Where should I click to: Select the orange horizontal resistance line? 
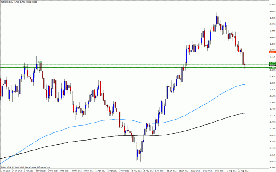click(x=135, y=52)
